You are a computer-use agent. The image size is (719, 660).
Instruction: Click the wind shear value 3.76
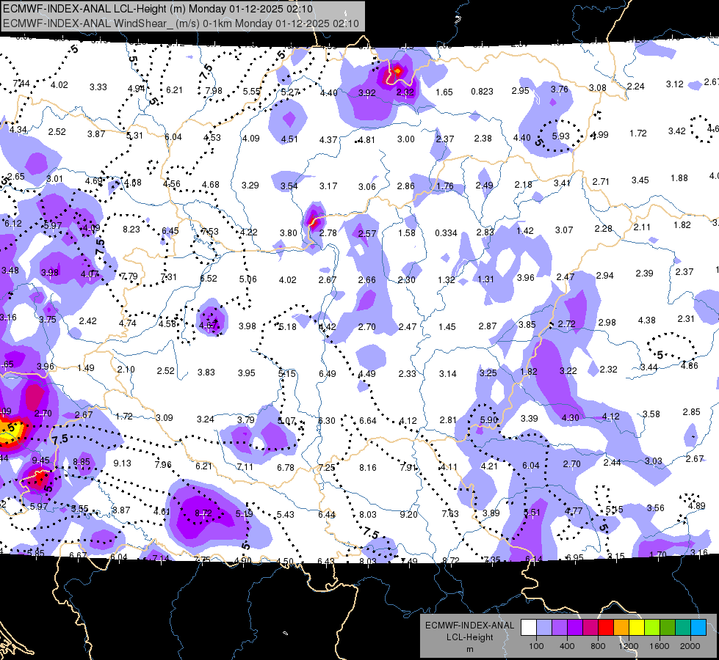pos(560,89)
